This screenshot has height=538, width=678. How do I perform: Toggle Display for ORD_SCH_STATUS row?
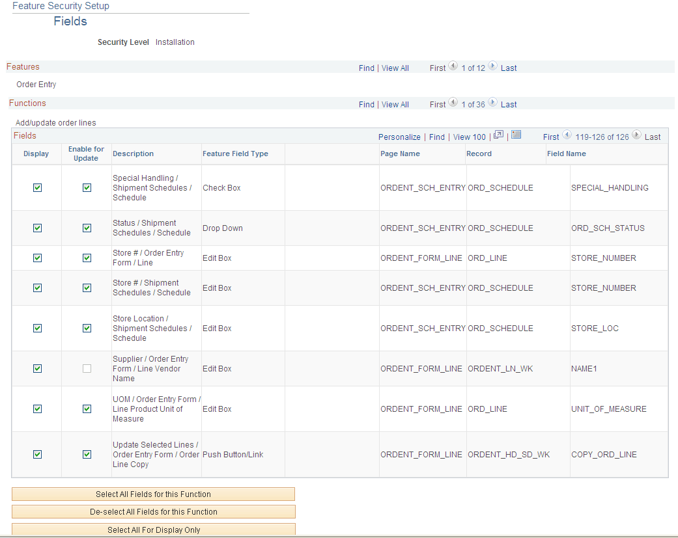38,228
